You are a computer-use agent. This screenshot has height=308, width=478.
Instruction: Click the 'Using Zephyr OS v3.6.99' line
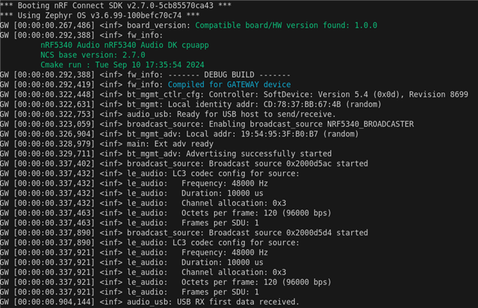pos(100,15)
